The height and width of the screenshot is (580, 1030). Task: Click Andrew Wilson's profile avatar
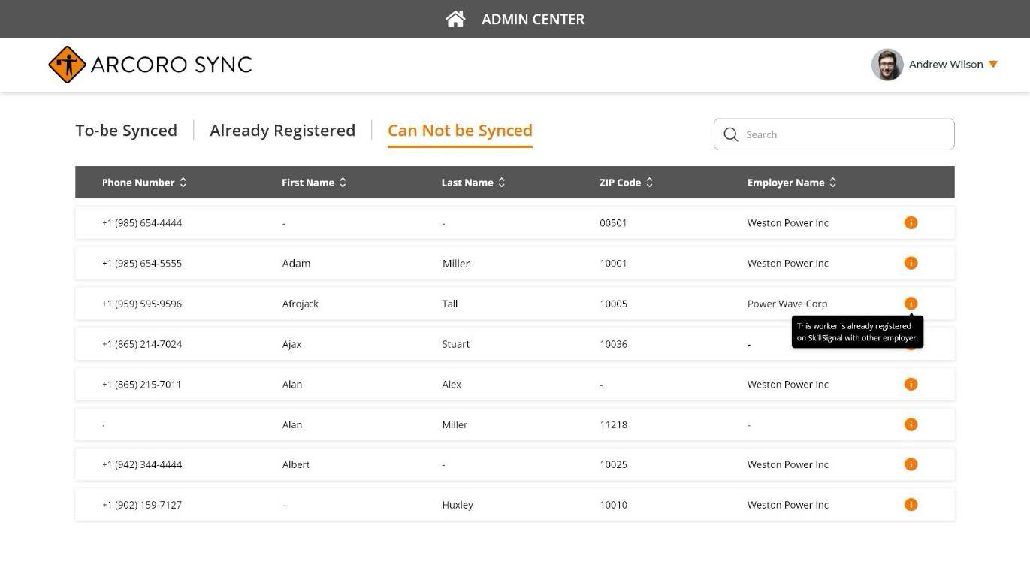click(887, 65)
